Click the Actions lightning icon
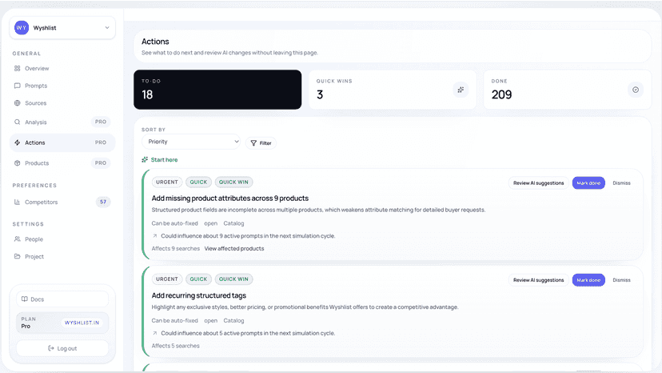This screenshot has width=662, height=373. click(x=18, y=142)
